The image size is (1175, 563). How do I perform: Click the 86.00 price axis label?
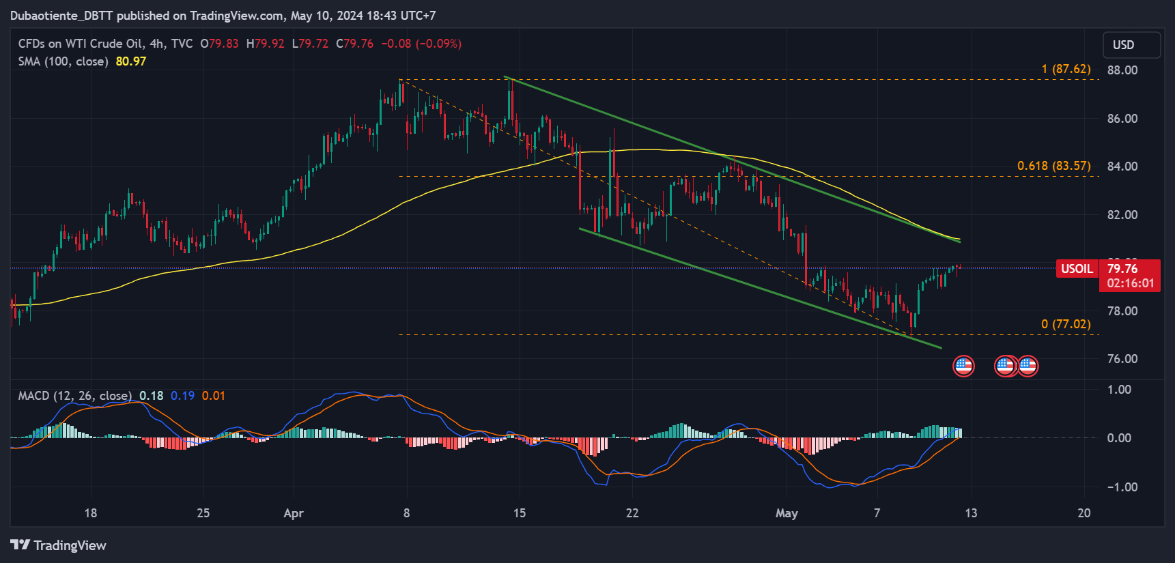coord(1122,119)
